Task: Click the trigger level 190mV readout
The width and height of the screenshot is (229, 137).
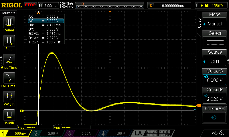Action: [218, 5]
